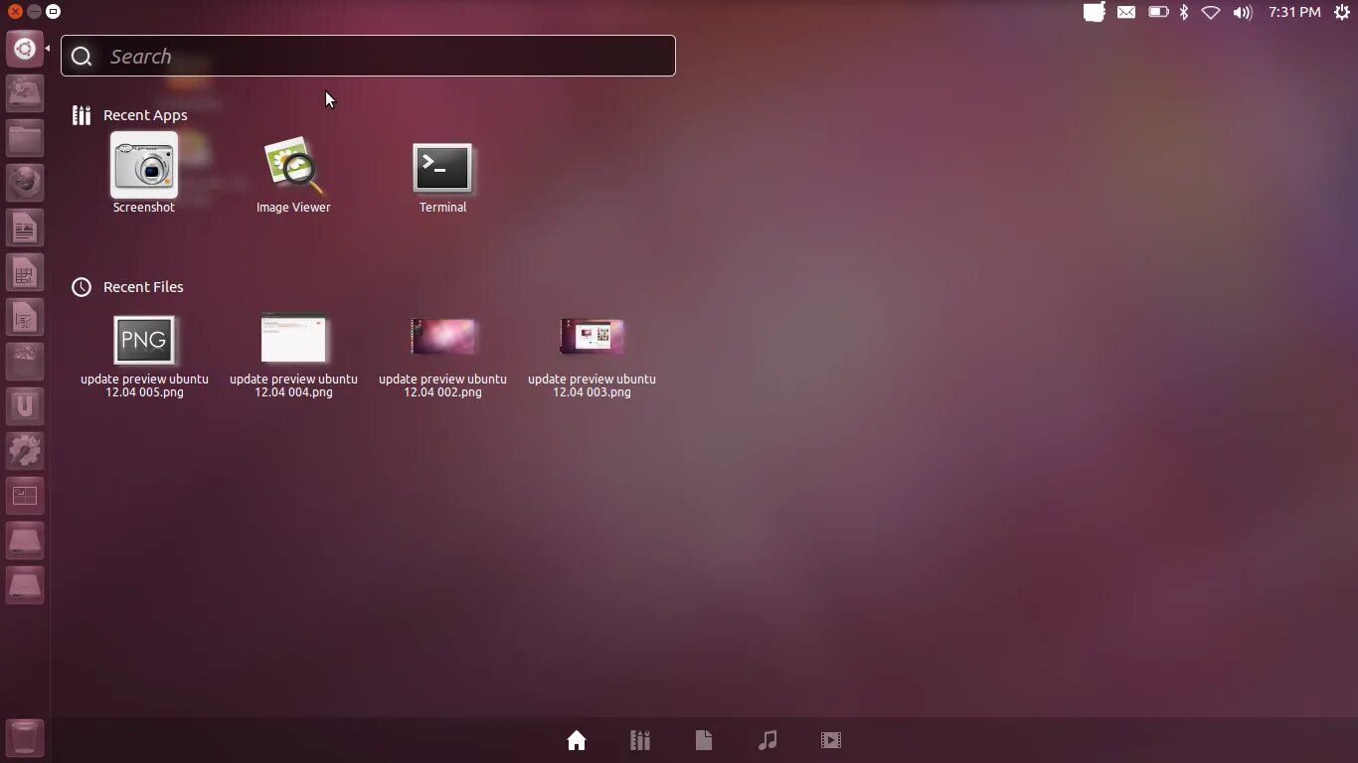Click the 7:31 PM clock

1294,12
